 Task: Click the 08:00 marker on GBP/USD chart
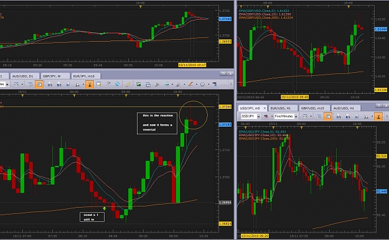(268, 7)
